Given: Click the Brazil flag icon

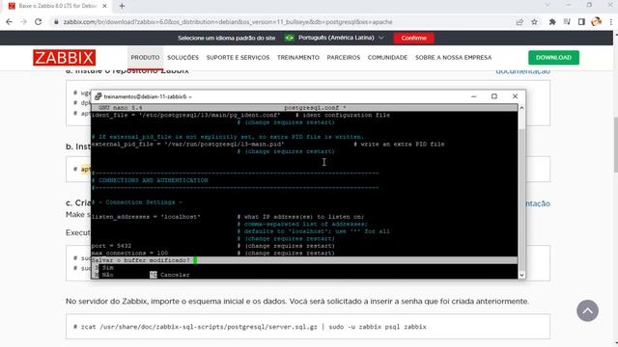Looking at the screenshot, I should pyautogui.click(x=290, y=38).
